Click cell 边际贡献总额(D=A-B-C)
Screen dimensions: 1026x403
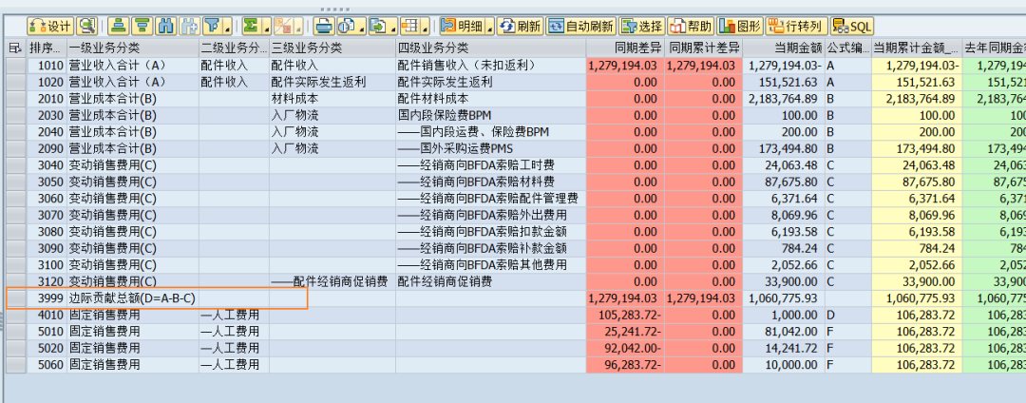tap(133, 298)
